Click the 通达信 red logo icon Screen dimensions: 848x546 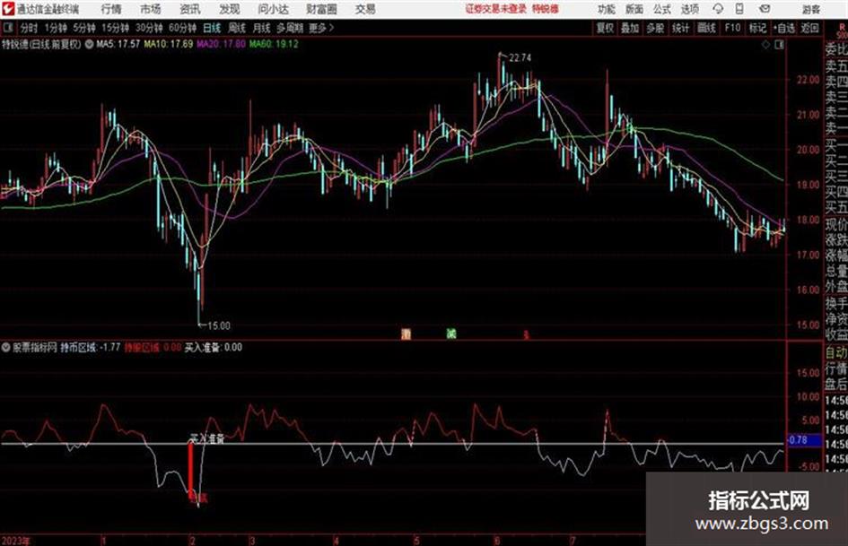click(x=7, y=9)
